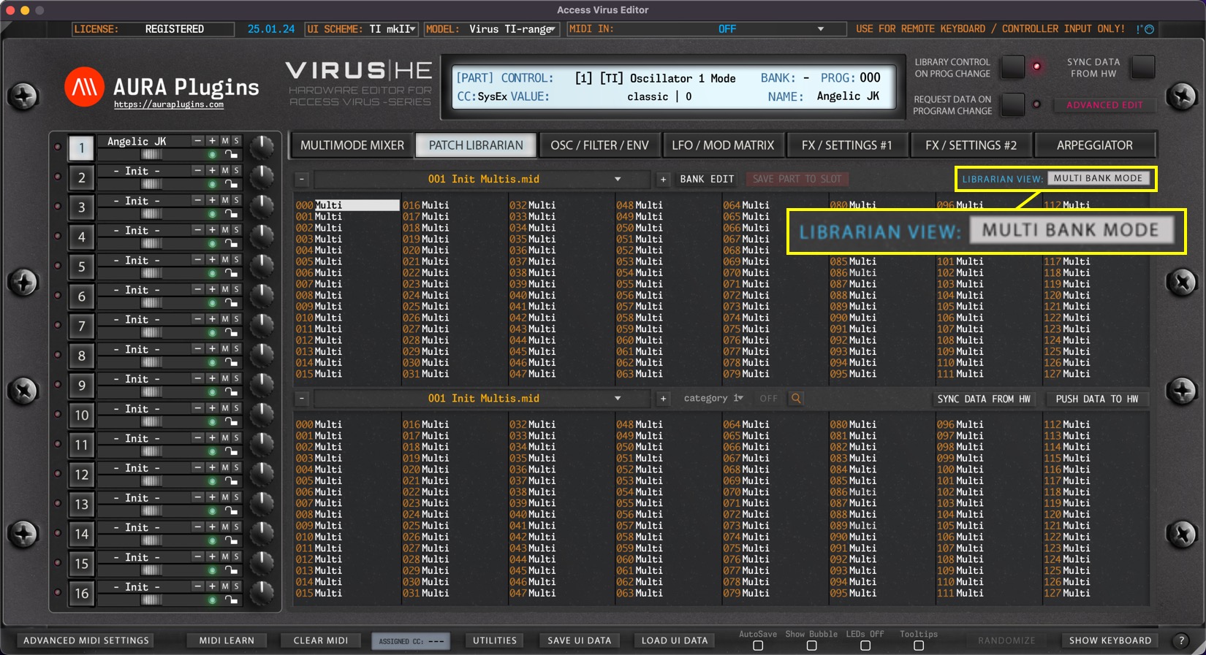Toggle the Tooltips checkbox
Image resolution: width=1206 pixels, height=655 pixels.
pyautogui.click(x=919, y=646)
